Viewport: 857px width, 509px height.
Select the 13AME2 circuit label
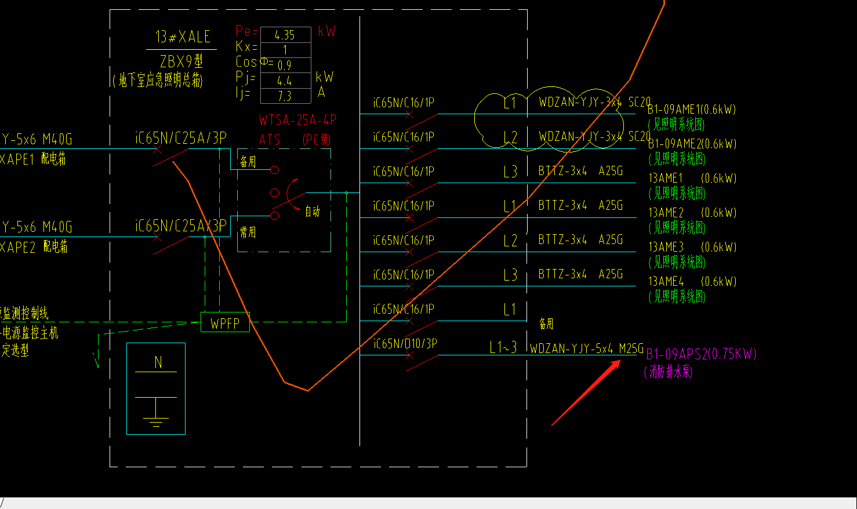[x=666, y=213]
